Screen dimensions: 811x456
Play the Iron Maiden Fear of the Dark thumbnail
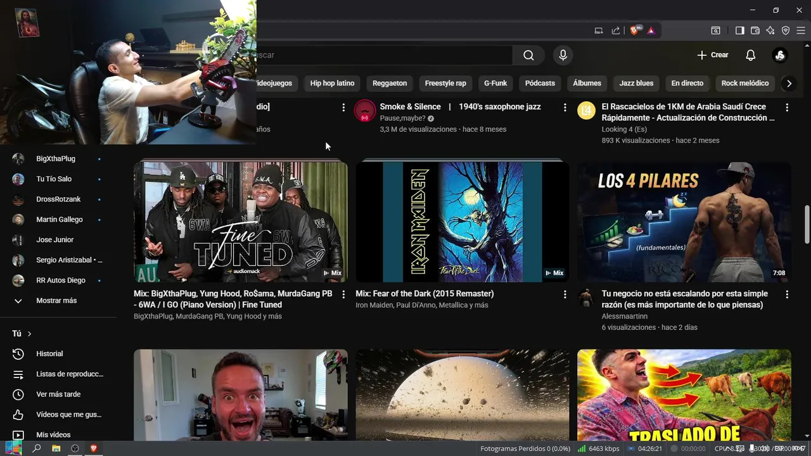(463, 222)
